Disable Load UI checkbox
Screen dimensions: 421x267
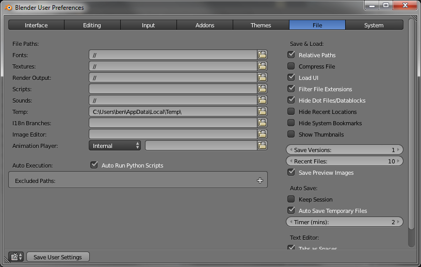click(x=291, y=77)
